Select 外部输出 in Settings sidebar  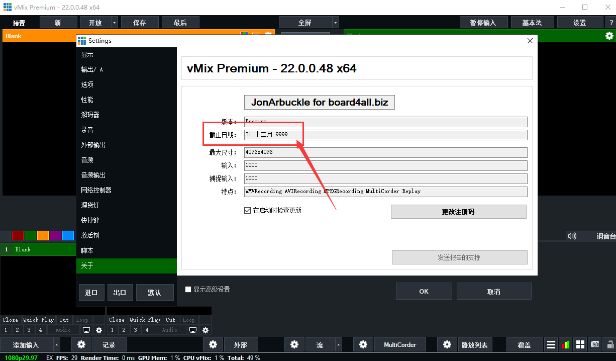(x=127, y=145)
